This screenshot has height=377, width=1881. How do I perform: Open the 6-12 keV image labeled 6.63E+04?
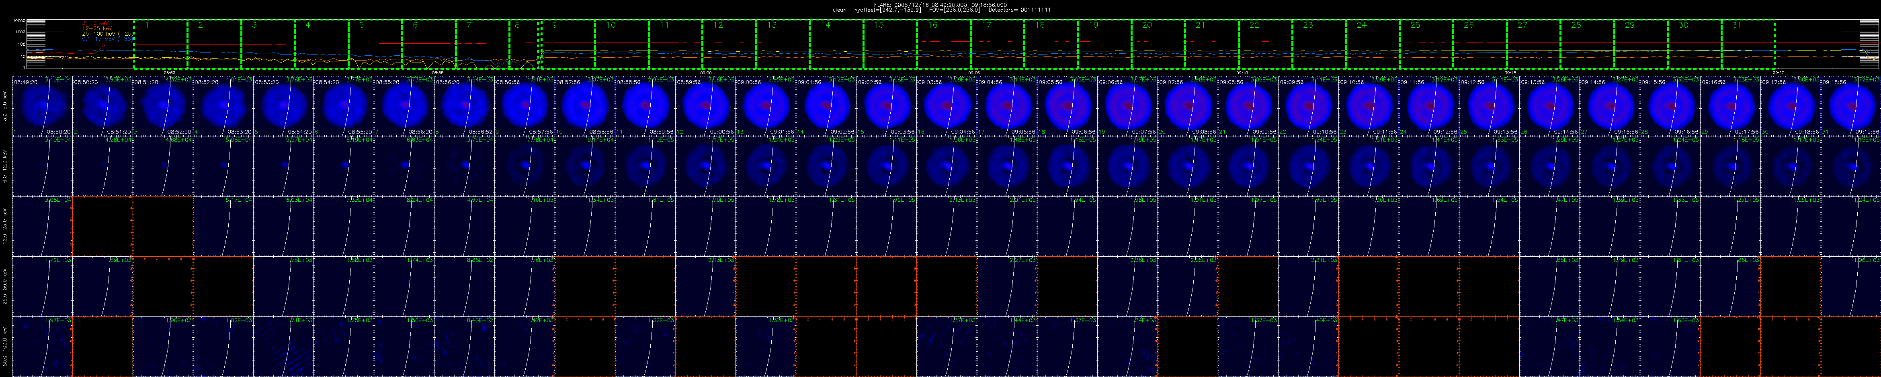404,166
